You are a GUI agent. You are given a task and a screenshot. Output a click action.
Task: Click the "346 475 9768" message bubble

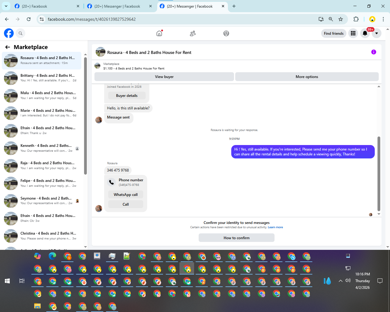click(118, 170)
